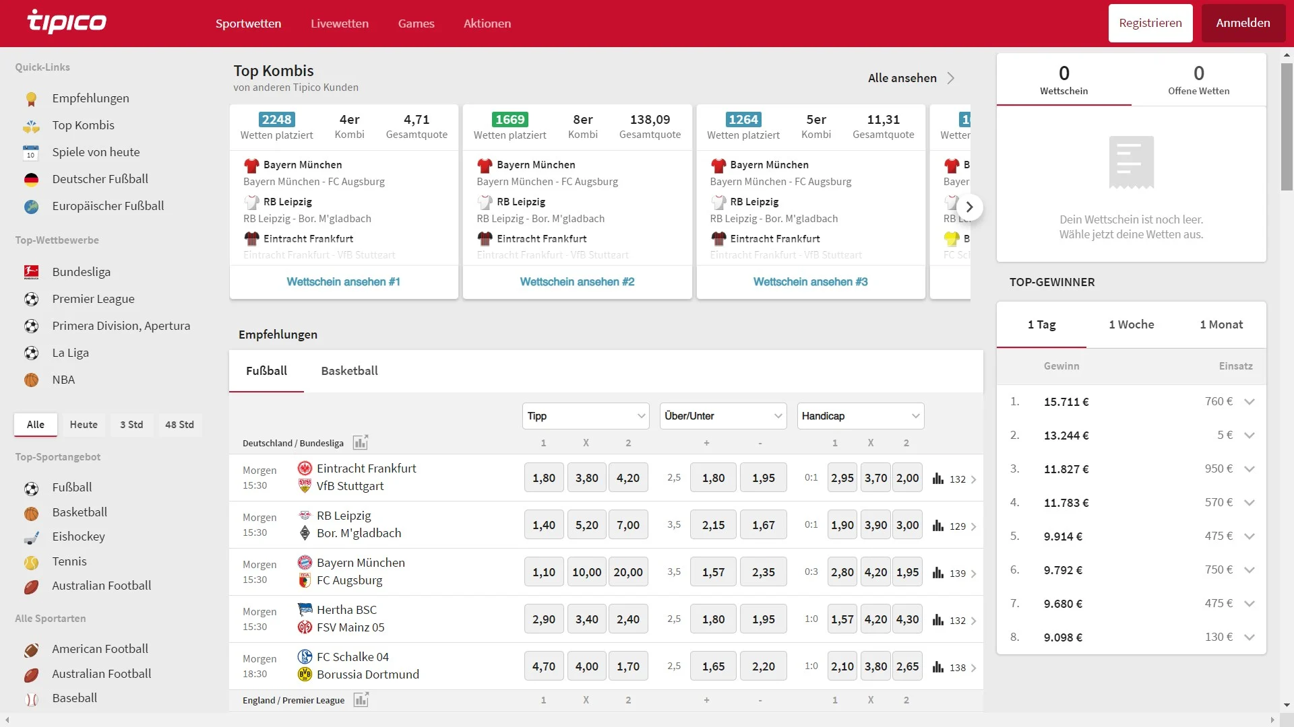Open Bundesliga league statistics chart icon
1294x727 pixels.
tap(361, 442)
